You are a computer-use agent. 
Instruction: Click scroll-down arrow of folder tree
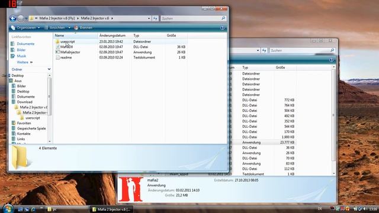pyautogui.click(x=50, y=141)
